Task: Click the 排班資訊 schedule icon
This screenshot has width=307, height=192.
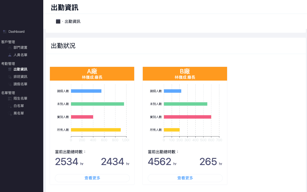Action: (x=10, y=77)
